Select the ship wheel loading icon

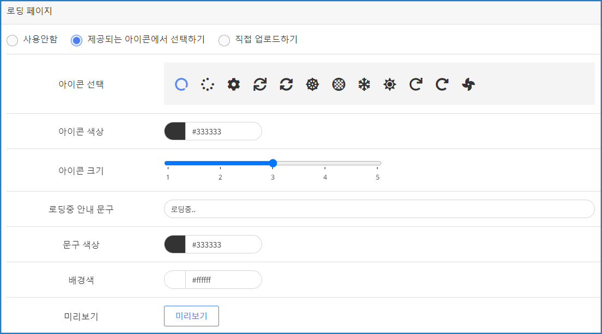click(x=312, y=84)
